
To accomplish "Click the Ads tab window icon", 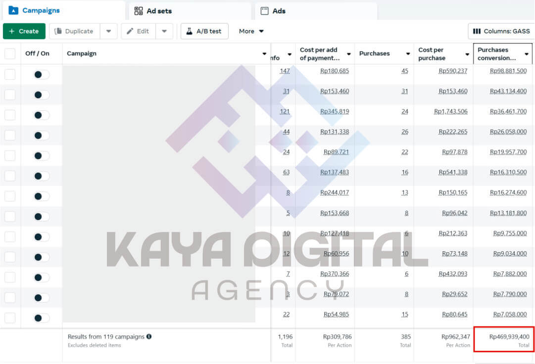I will tap(265, 11).
